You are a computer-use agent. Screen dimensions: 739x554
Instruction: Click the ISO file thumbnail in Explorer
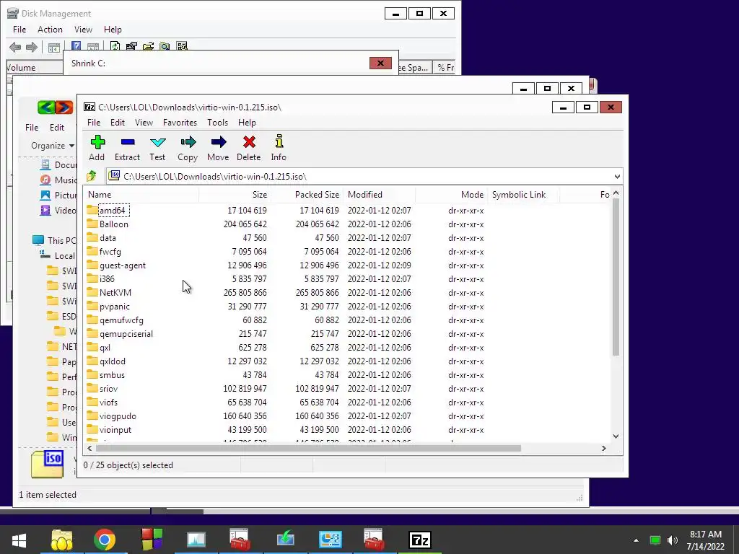point(47,464)
